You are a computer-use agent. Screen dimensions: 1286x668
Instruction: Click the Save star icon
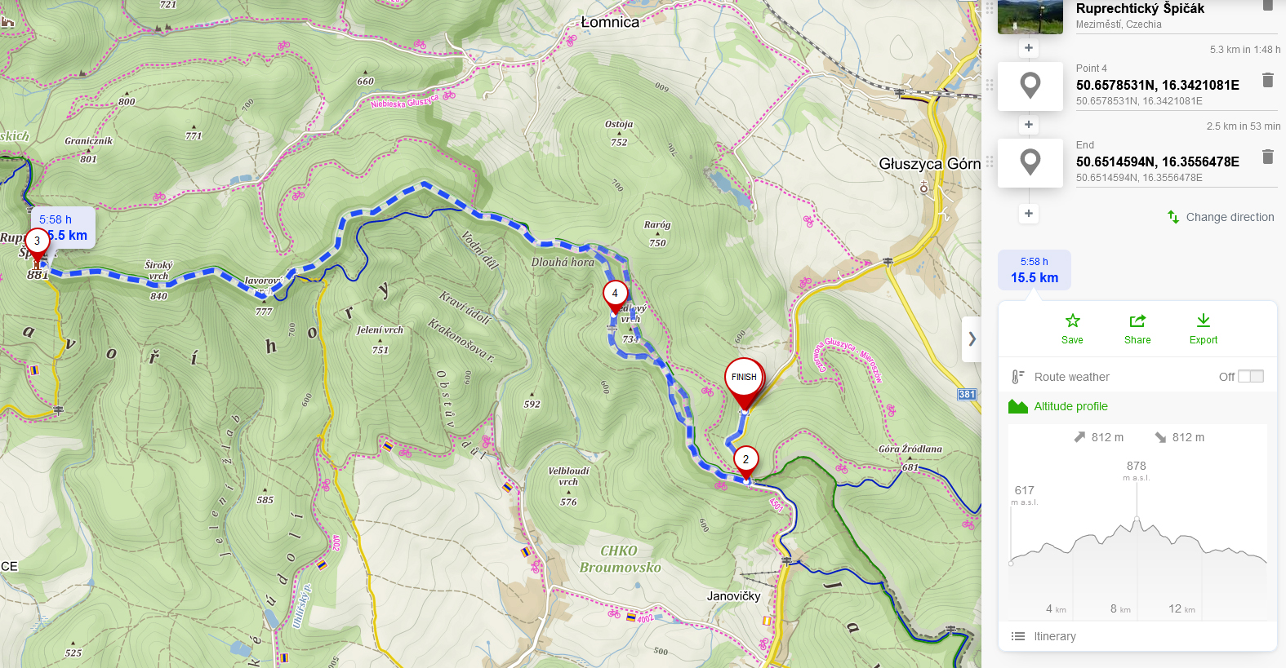pyautogui.click(x=1072, y=321)
